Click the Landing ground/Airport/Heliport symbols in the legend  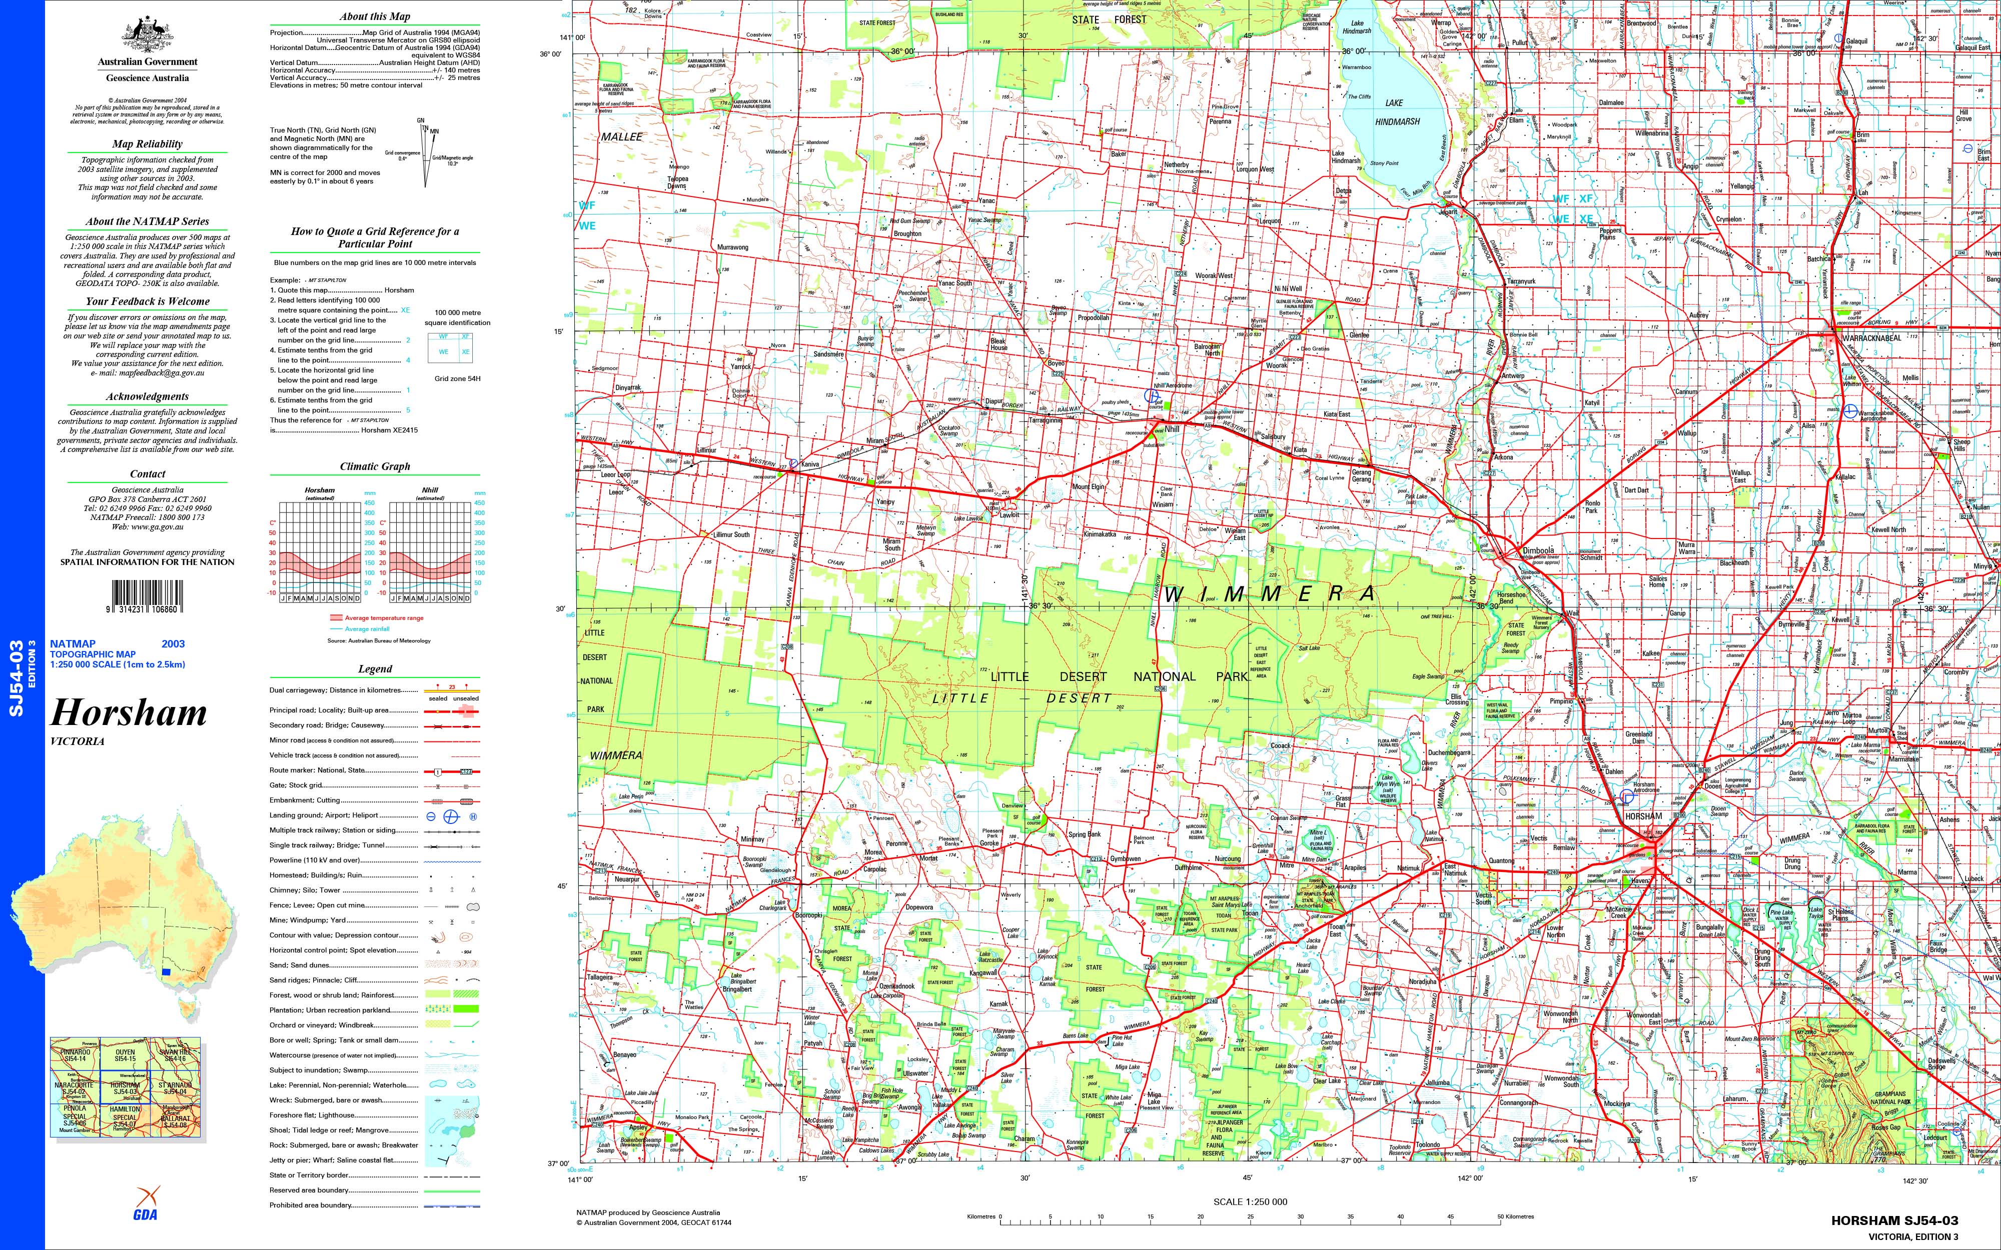451,816
